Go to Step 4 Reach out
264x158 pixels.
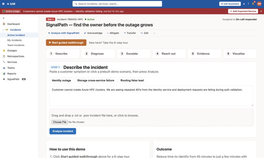pos(169,53)
